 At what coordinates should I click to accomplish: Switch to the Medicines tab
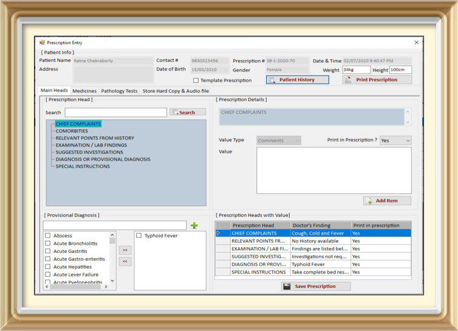[x=84, y=91]
